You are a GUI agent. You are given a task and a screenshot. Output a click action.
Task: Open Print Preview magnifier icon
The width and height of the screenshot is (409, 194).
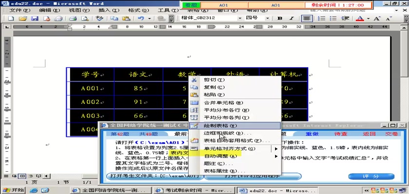(x=85, y=18)
